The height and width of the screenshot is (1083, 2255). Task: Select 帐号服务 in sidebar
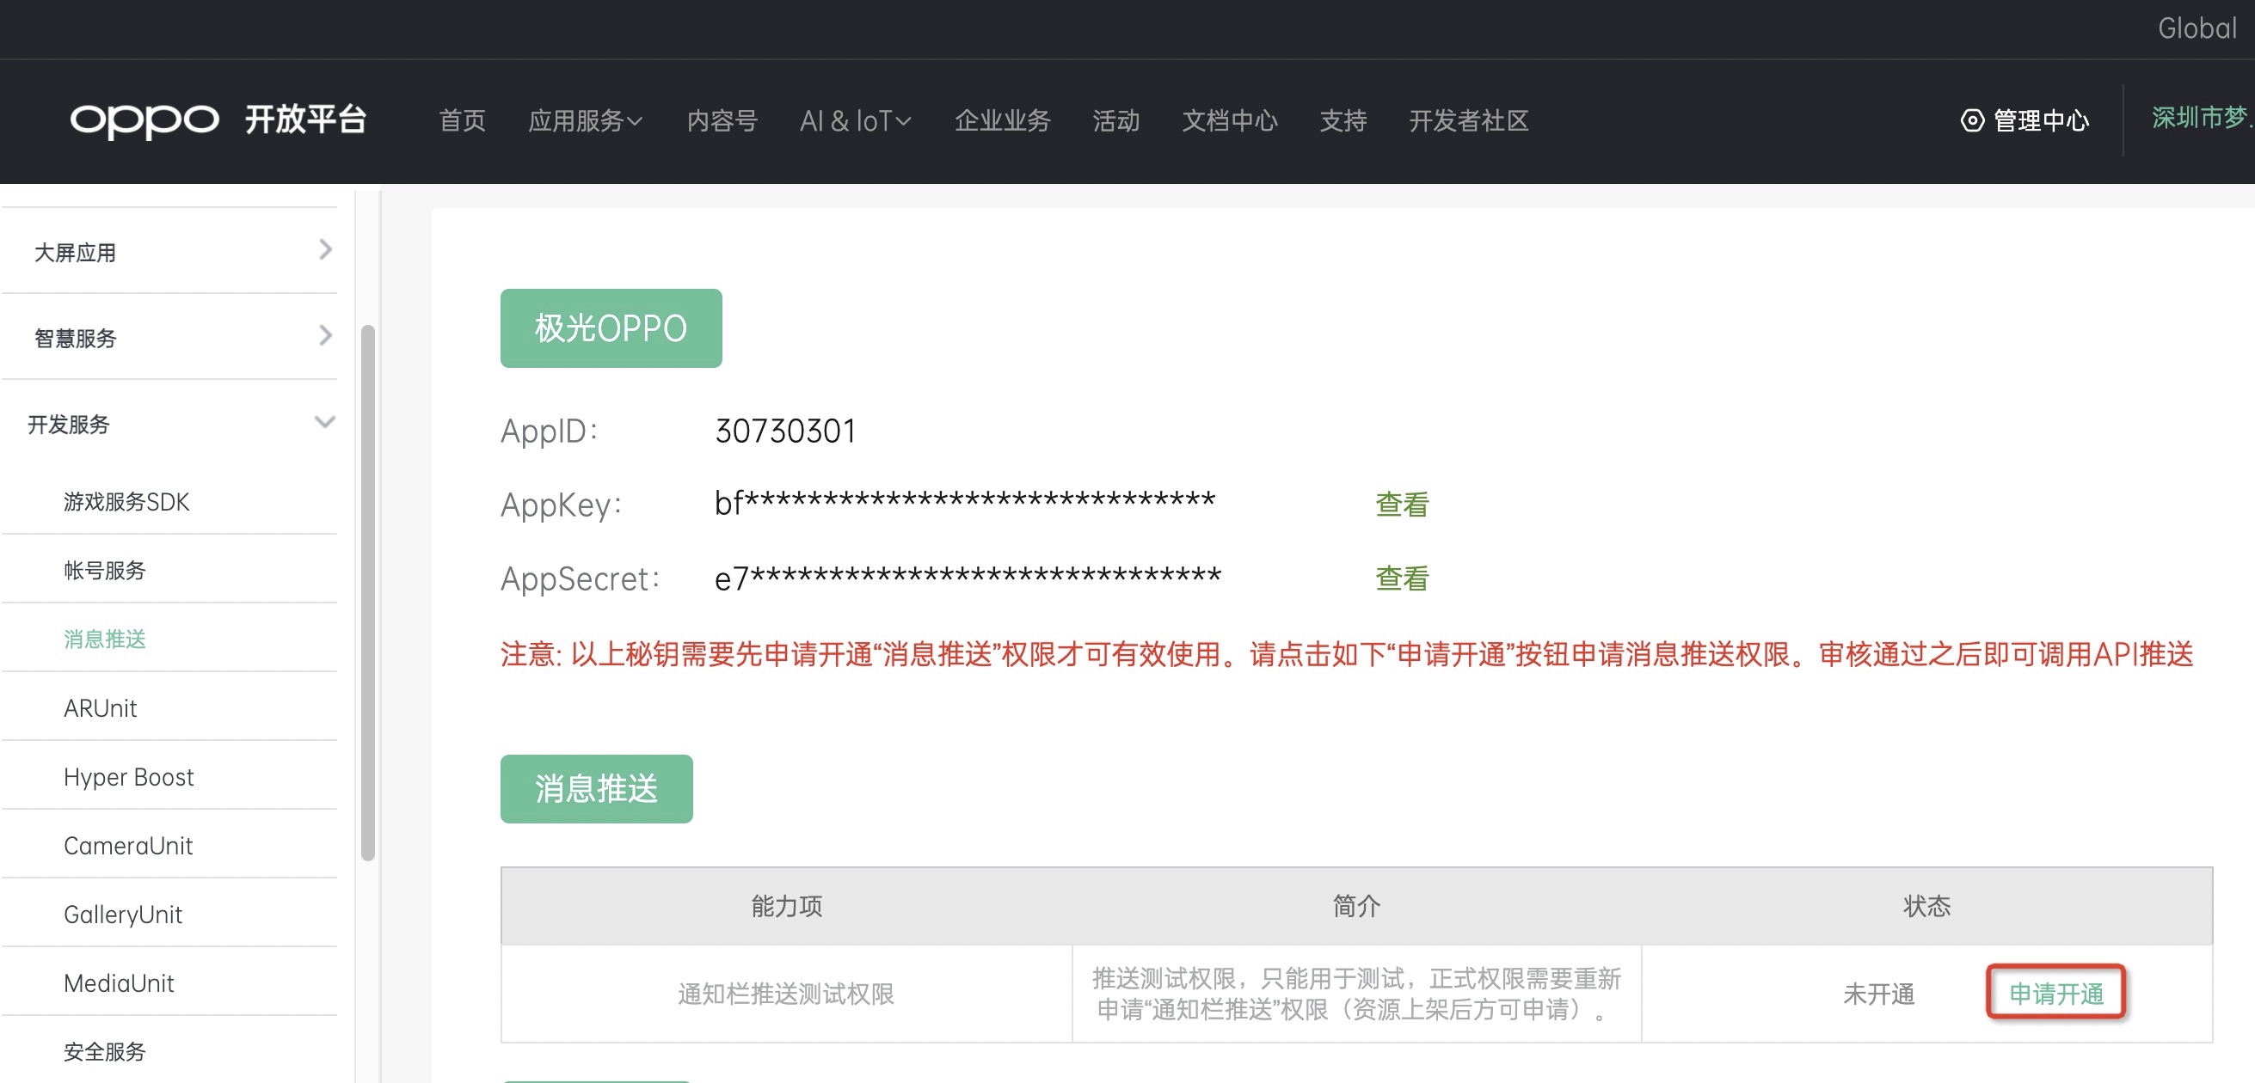(104, 571)
